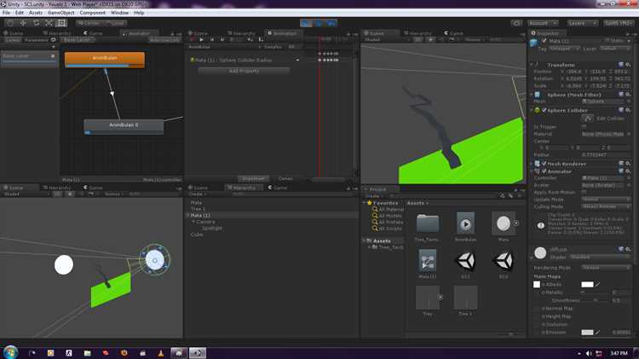Select Mata (1) row in Hierarchy
639x359 pixels.
click(273, 215)
